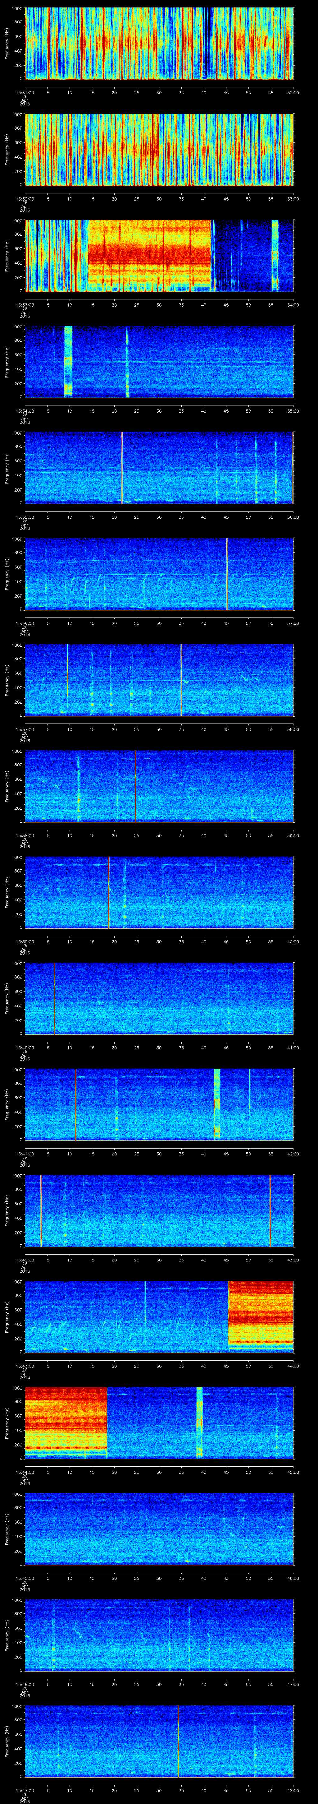Click 'Frequency (Hz)' axis title of 13:31:00 panel
The width and height of the screenshot is (318, 1804).
(8, 44)
